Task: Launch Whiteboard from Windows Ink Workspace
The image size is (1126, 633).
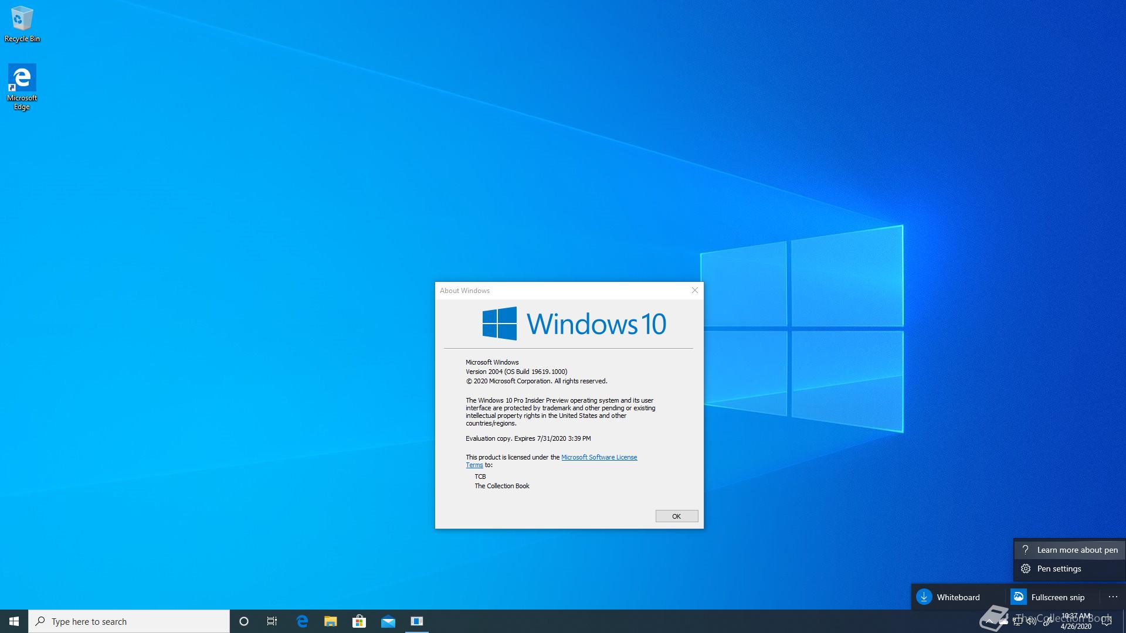Action: (958, 597)
